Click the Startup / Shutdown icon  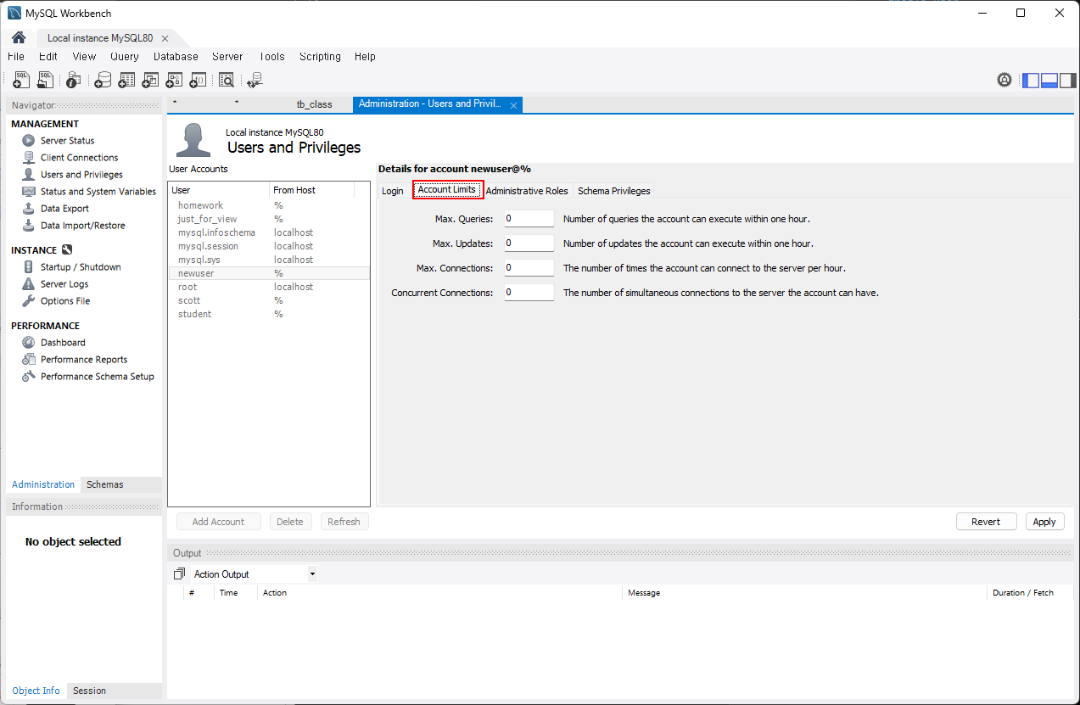pyautogui.click(x=29, y=267)
